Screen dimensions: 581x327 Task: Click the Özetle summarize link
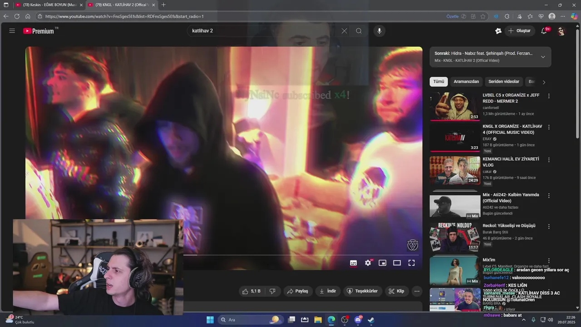click(453, 16)
